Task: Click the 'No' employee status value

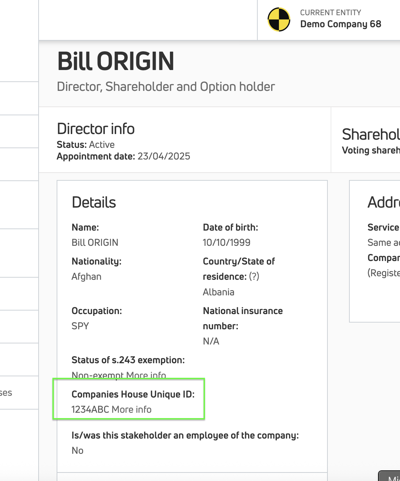Action: [78, 451]
